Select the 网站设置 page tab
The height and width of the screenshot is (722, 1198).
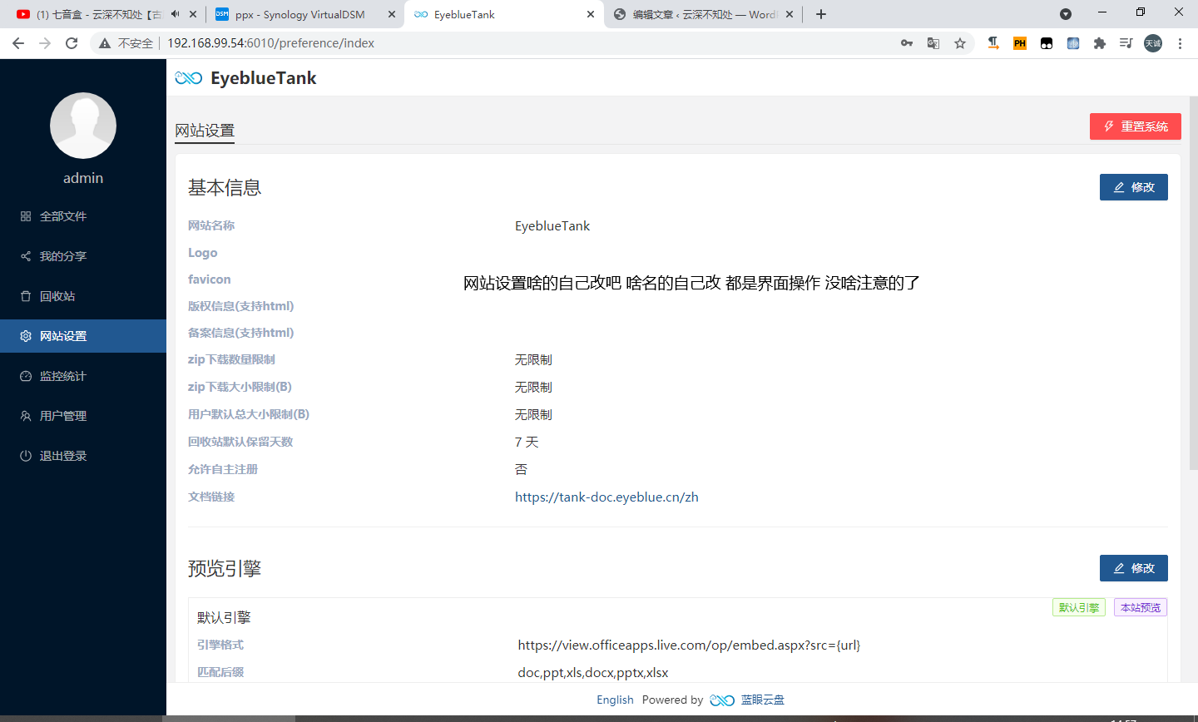tap(204, 131)
